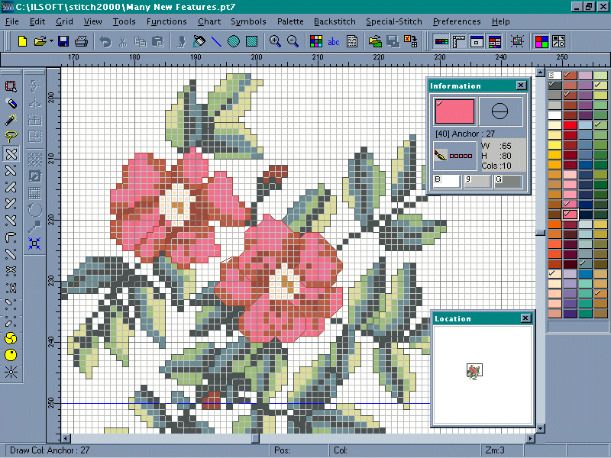Select the filled rectangle tool
The image size is (611, 458).
pyautogui.click(x=252, y=41)
